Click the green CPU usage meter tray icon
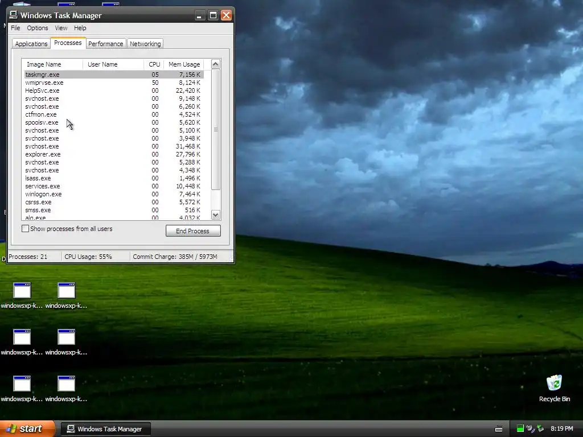The width and height of the screenshot is (583, 437). point(520,428)
